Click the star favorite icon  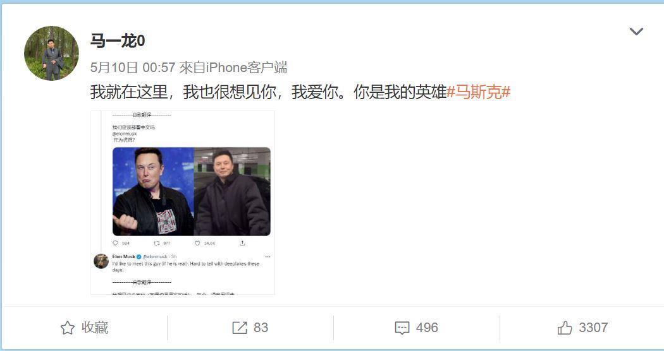tap(68, 328)
